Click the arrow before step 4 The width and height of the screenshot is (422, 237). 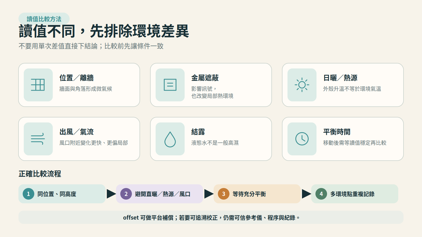(306, 194)
